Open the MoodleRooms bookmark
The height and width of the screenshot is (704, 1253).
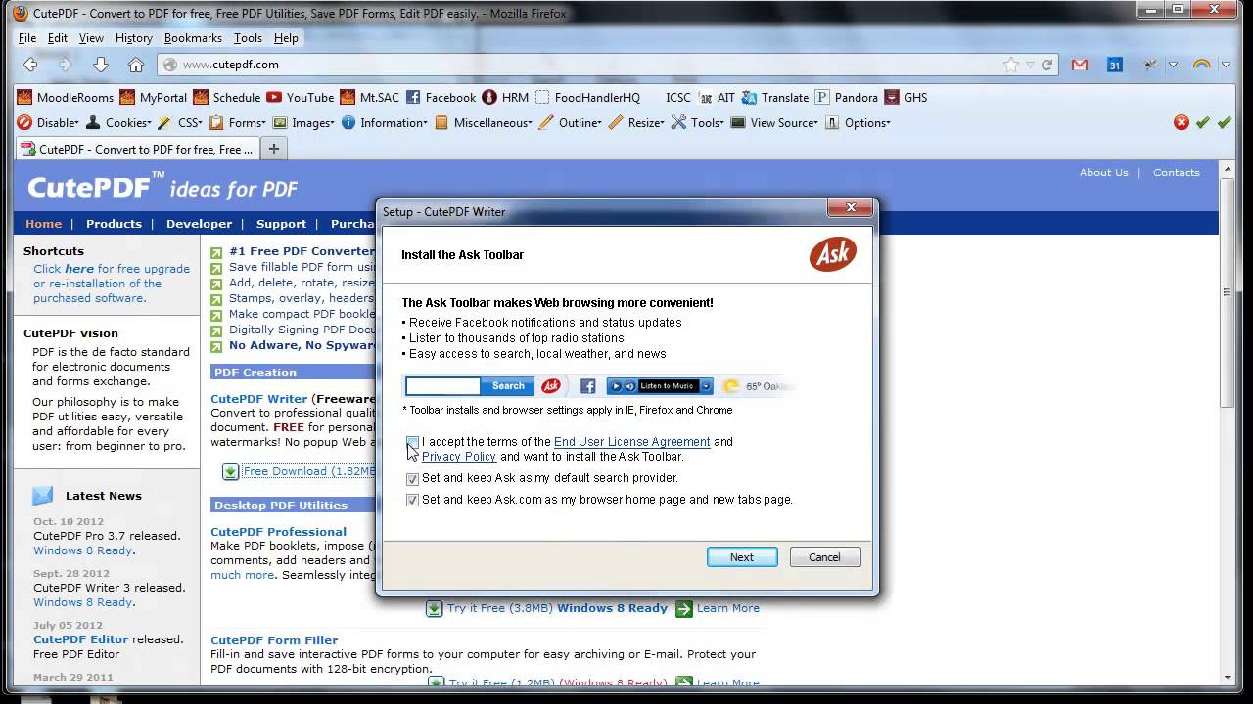(65, 97)
